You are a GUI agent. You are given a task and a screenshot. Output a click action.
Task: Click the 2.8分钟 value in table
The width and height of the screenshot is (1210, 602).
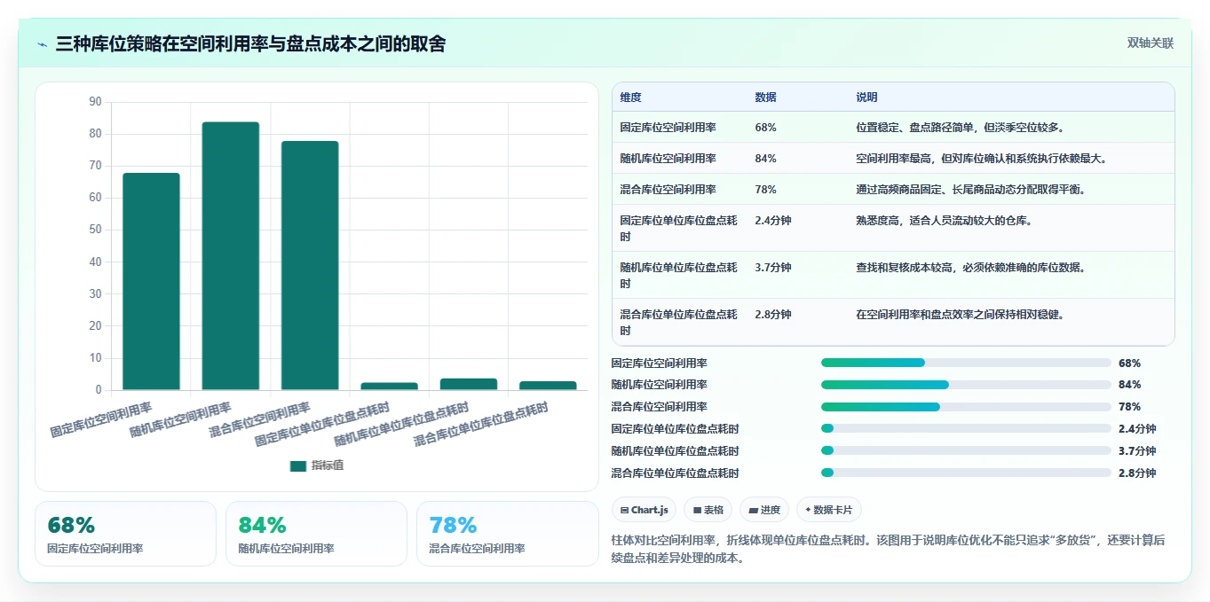(x=773, y=315)
